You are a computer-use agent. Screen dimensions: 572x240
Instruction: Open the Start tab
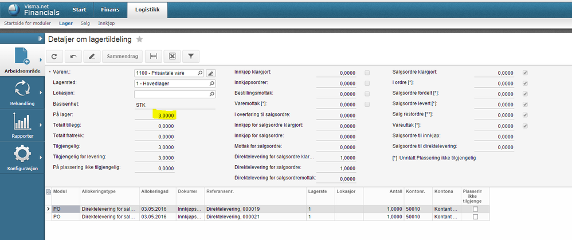79,10
